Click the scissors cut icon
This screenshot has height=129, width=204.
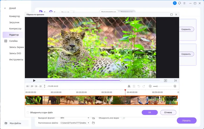pyautogui.click(x=129, y=86)
